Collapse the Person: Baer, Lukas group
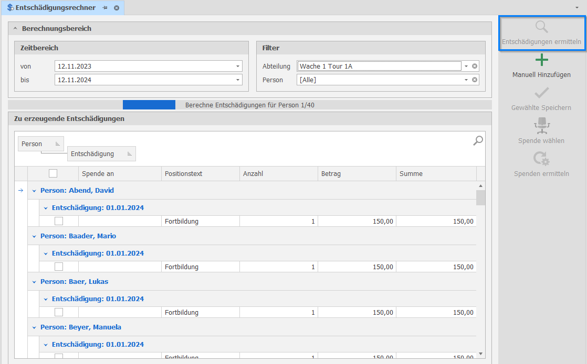 pyautogui.click(x=35, y=282)
